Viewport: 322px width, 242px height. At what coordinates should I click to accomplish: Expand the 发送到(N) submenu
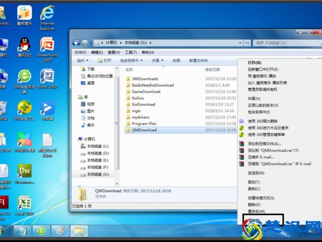point(256,173)
